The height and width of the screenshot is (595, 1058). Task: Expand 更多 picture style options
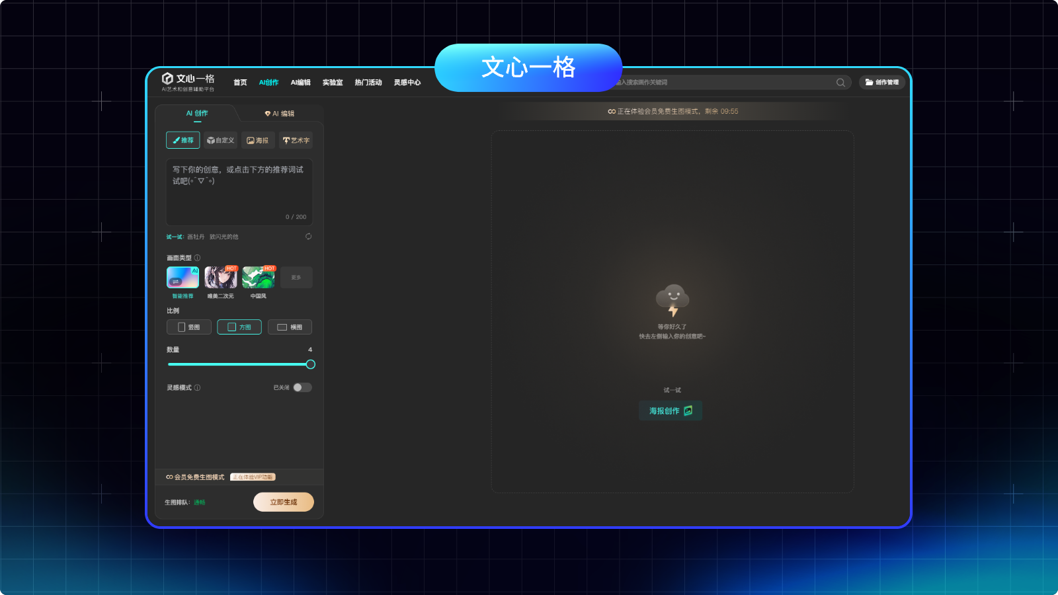click(296, 278)
